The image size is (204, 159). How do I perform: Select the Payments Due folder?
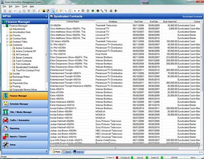pyautogui.click(x=20, y=83)
